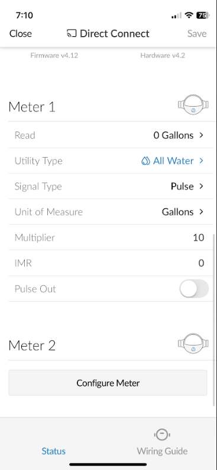The width and height of the screenshot is (217, 470).
Task: Edit the IMR value field
Action: click(202, 263)
